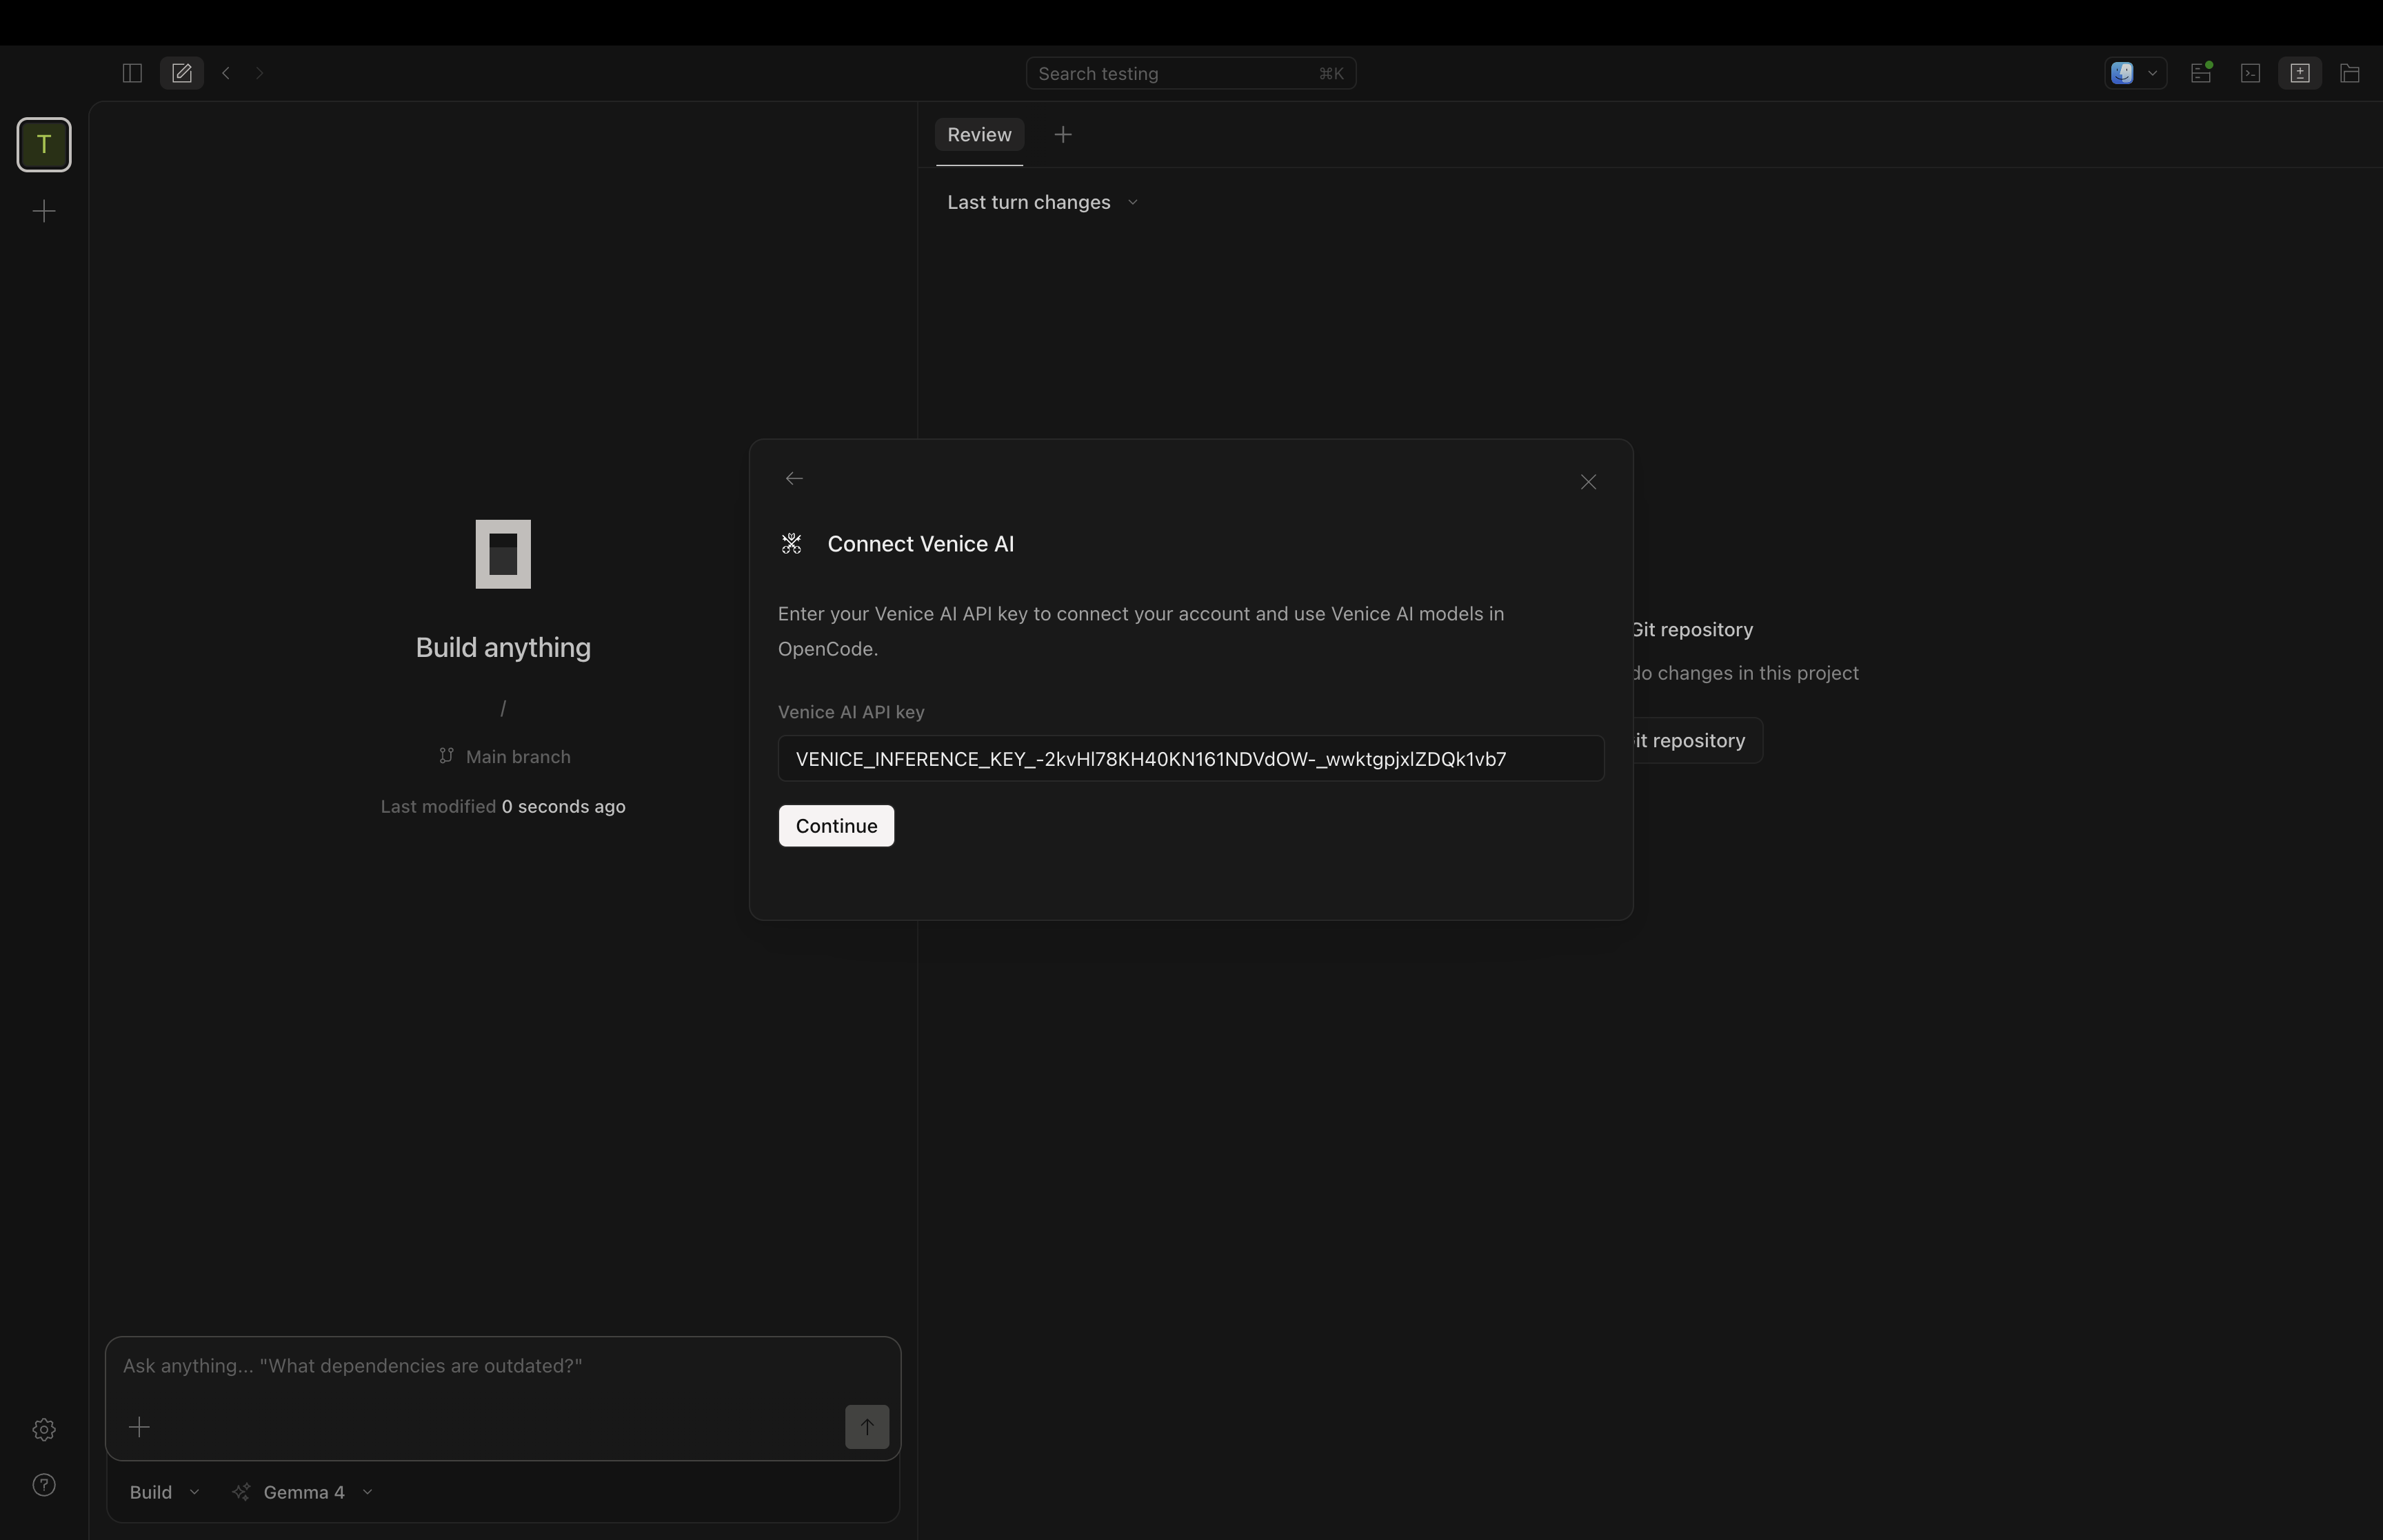The height and width of the screenshot is (1540, 2383).
Task: Click the Venice AI logo icon
Action: pyautogui.click(x=792, y=544)
